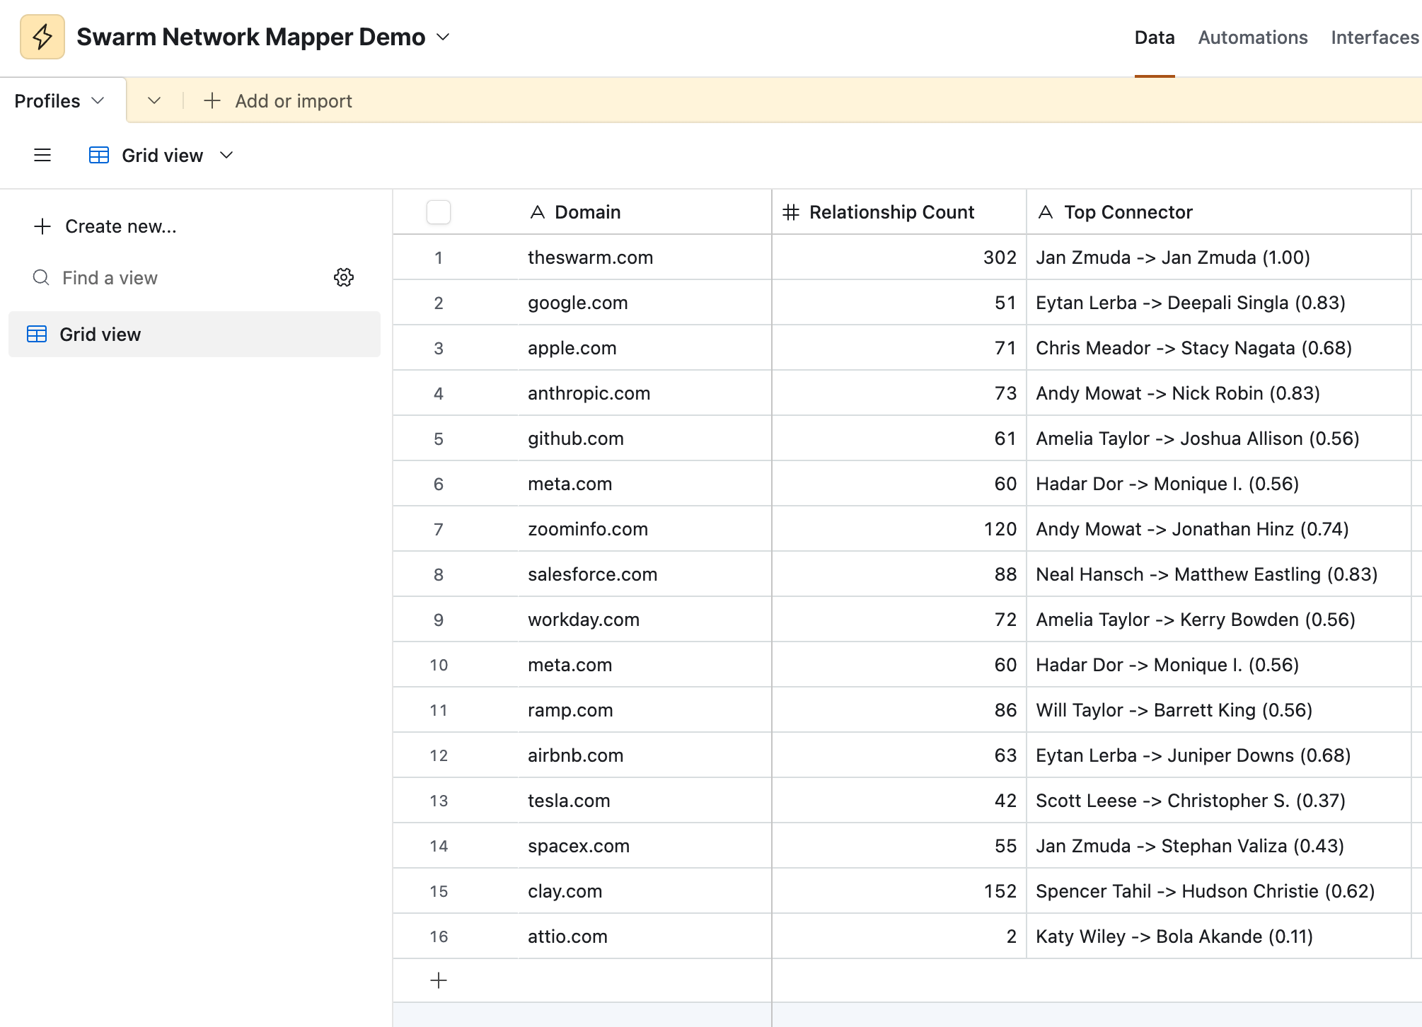
Task: Select the theswarm.com cell
Action: 644,257
